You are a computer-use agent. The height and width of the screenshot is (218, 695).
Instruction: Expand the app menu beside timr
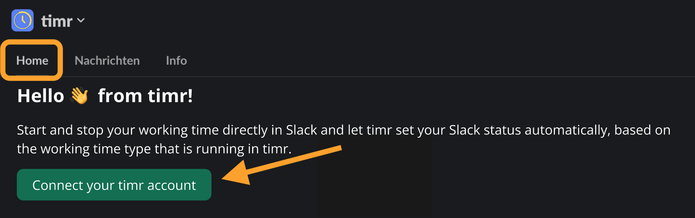[x=81, y=21]
